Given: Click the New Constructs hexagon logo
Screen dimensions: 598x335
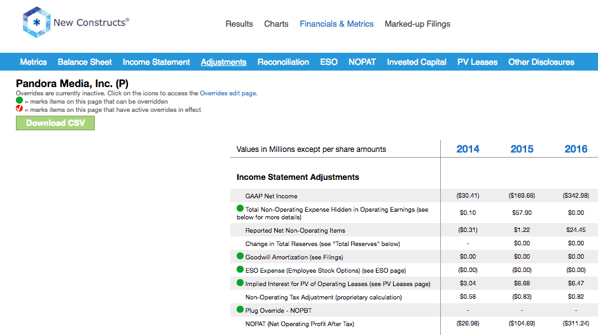Looking at the screenshot, I should point(36,22).
